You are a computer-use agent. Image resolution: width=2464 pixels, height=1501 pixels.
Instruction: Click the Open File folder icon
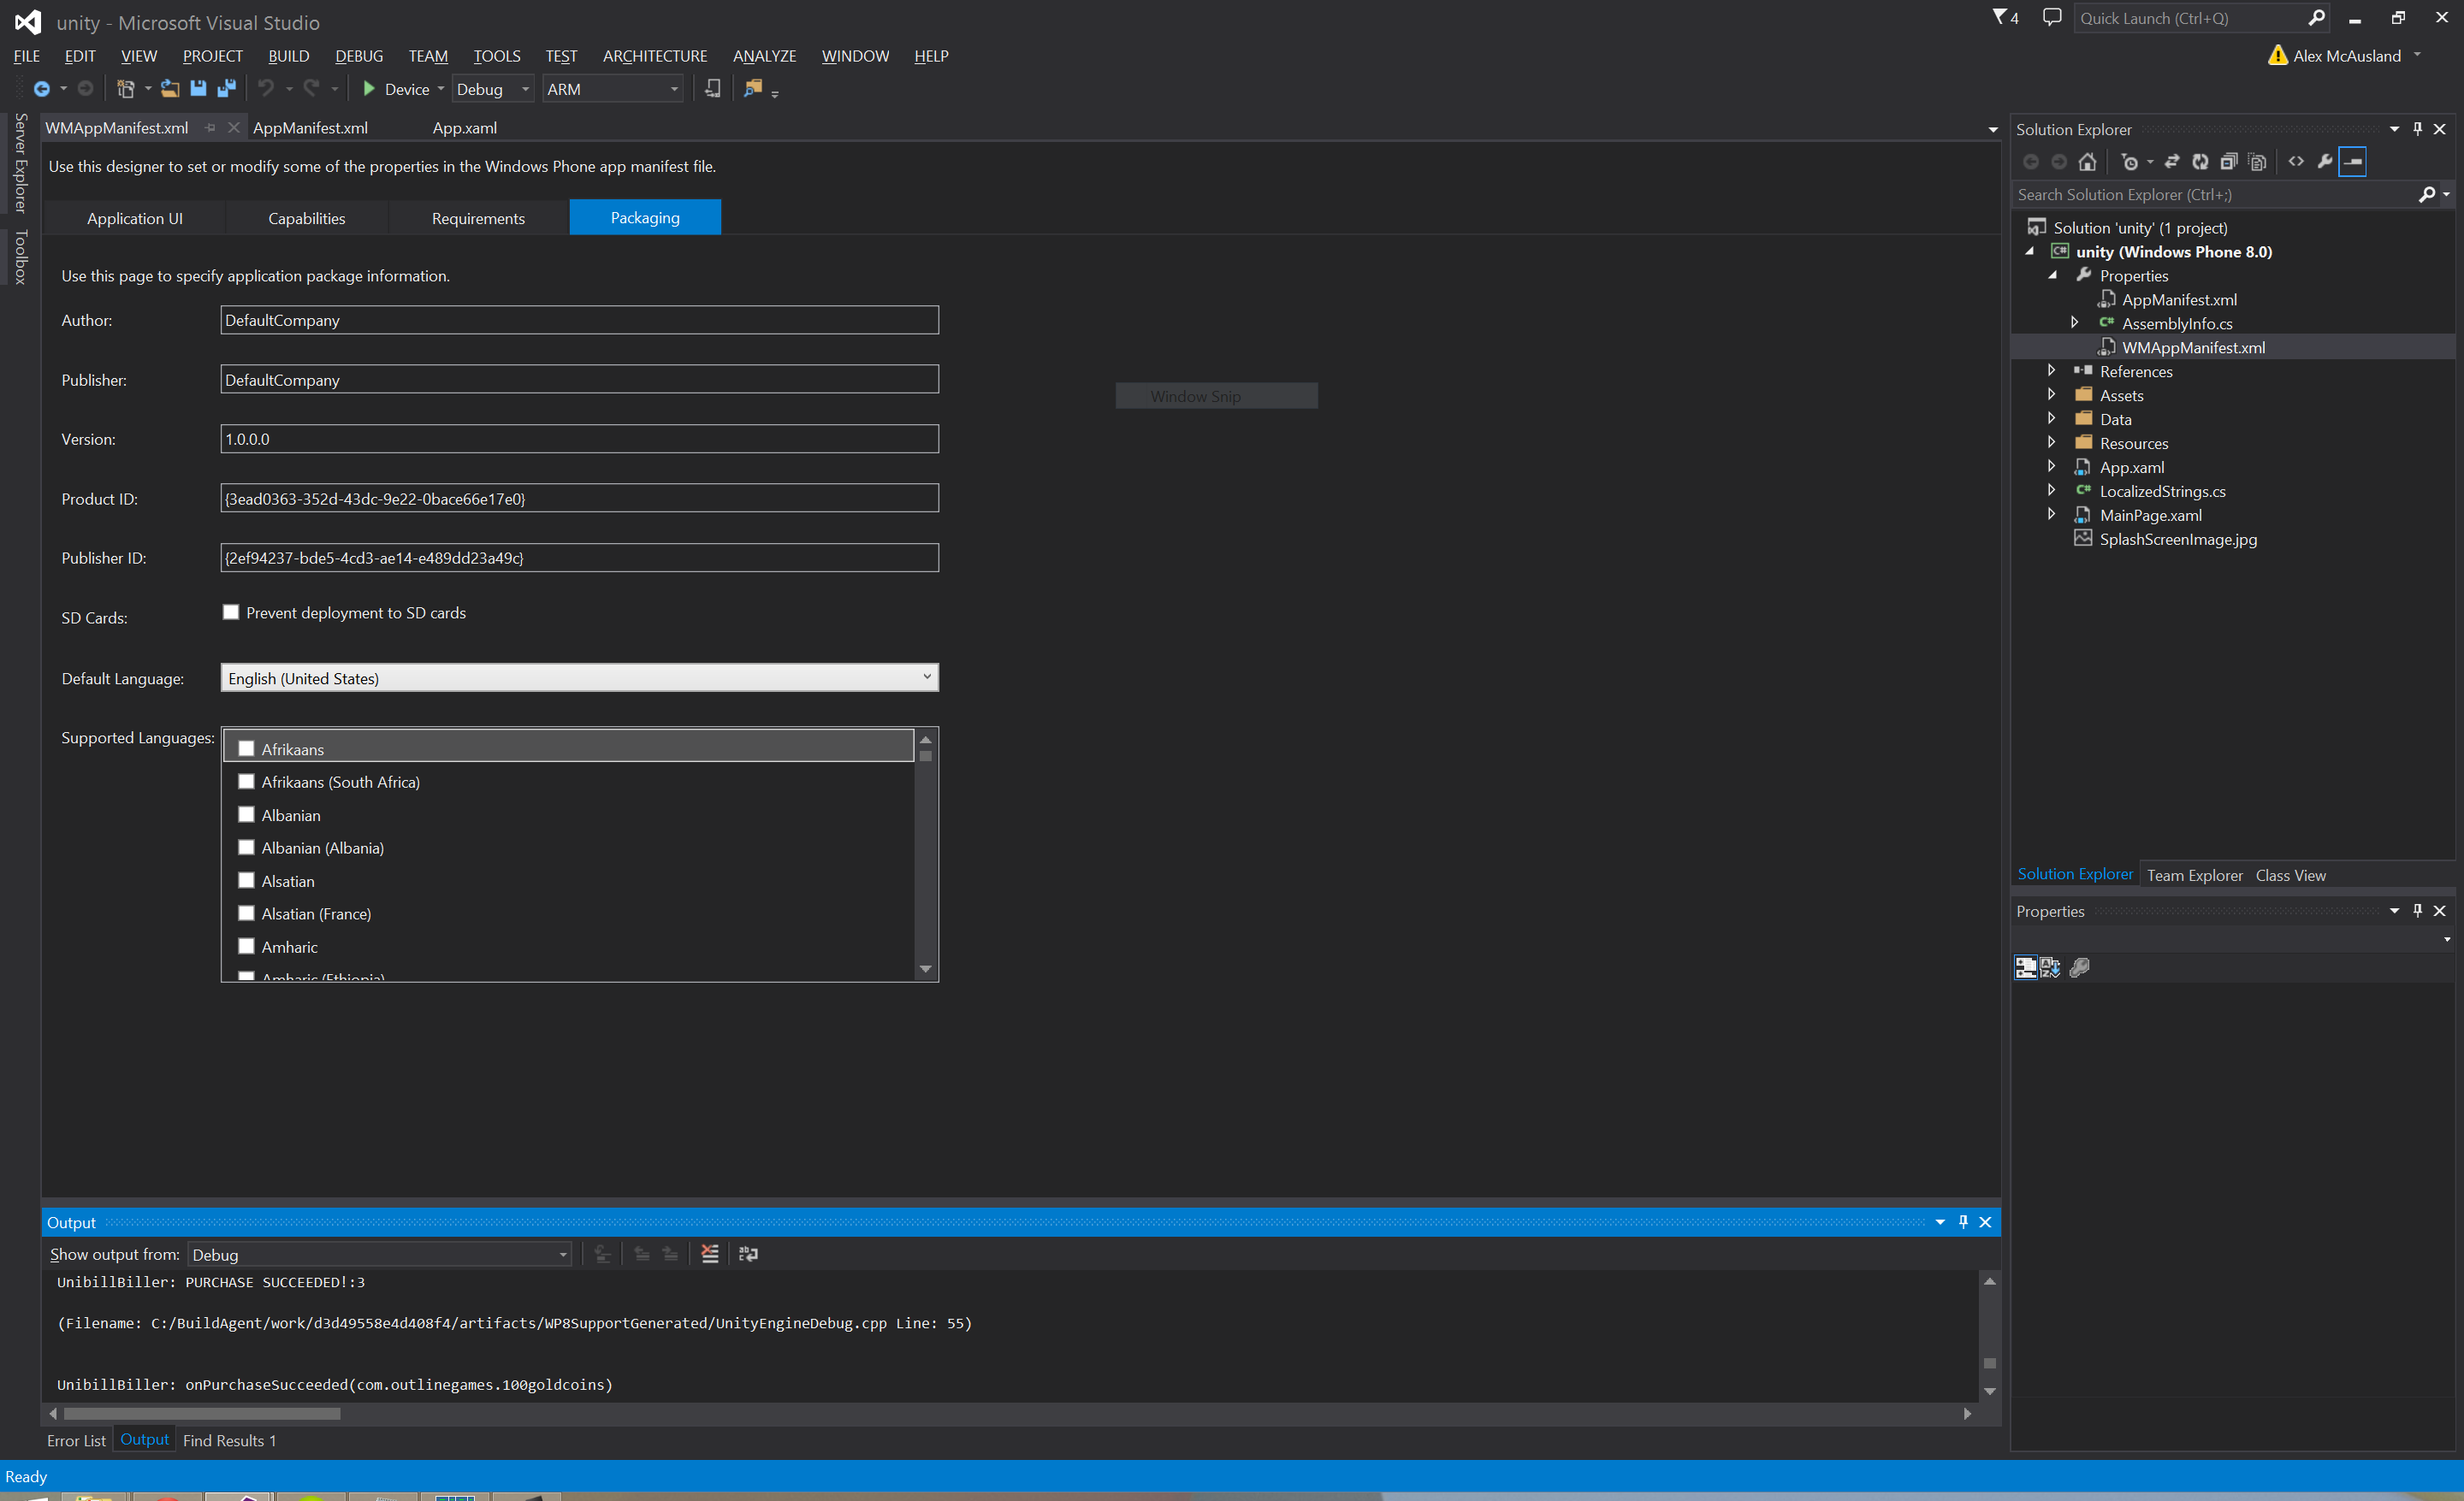(170, 89)
